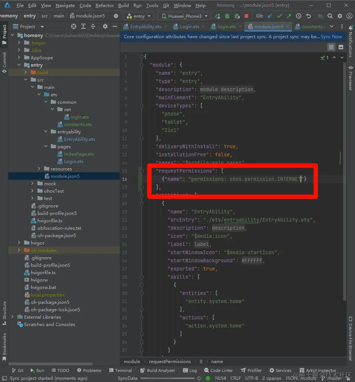
Task: Open Project panel options gear
Action: tap(105, 26)
